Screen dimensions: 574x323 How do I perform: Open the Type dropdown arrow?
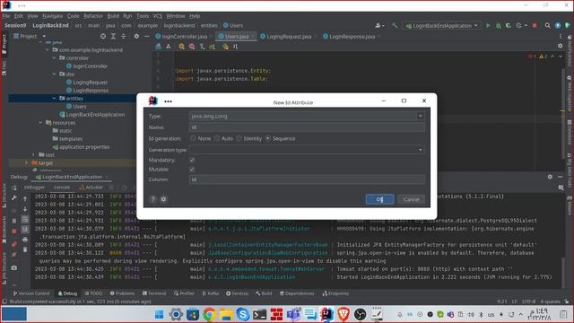421,116
